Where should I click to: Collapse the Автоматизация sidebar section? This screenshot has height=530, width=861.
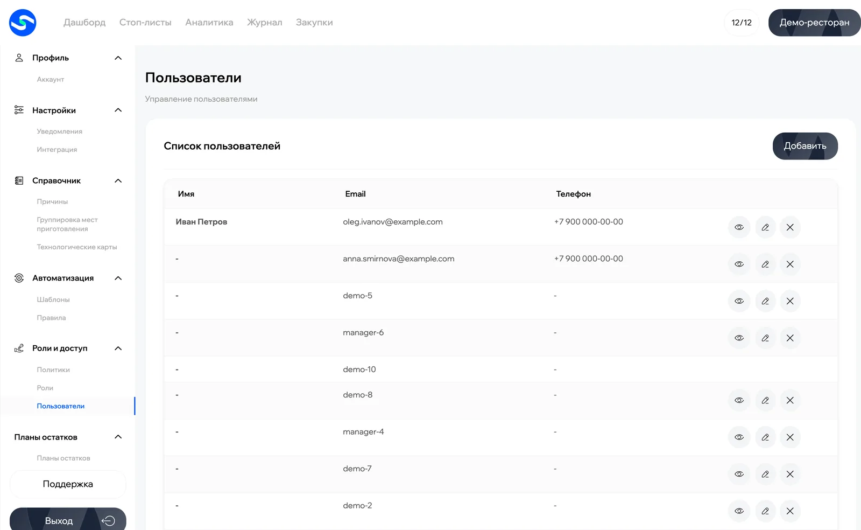coord(118,278)
